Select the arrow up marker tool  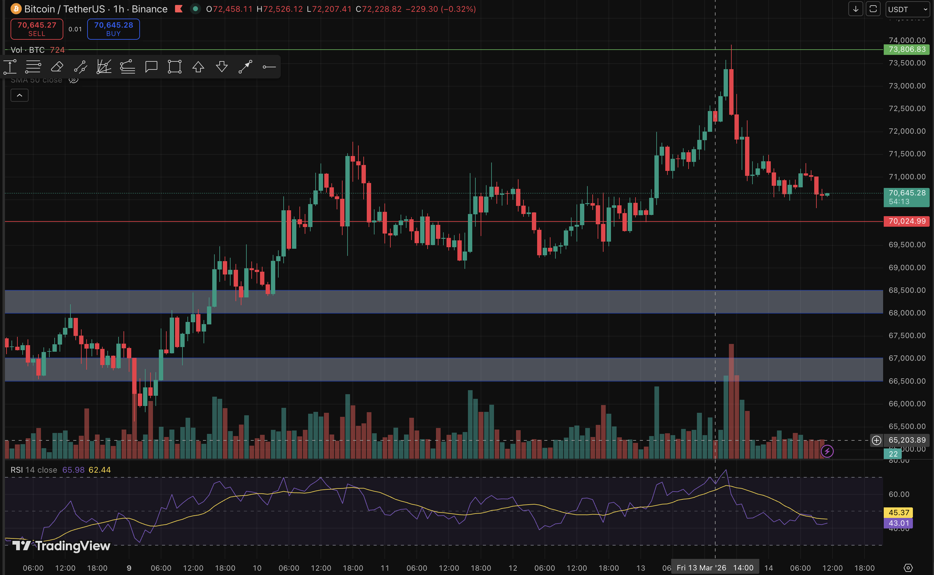point(198,67)
